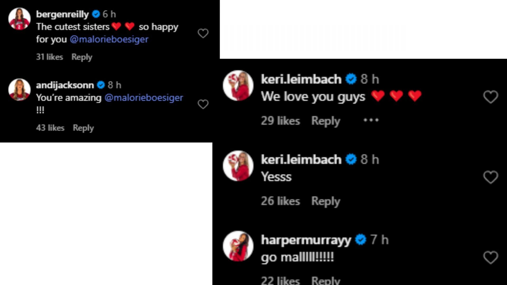View '31 likes' on bergenreilly's comment
The width and height of the screenshot is (507, 285).
(49, 57)
